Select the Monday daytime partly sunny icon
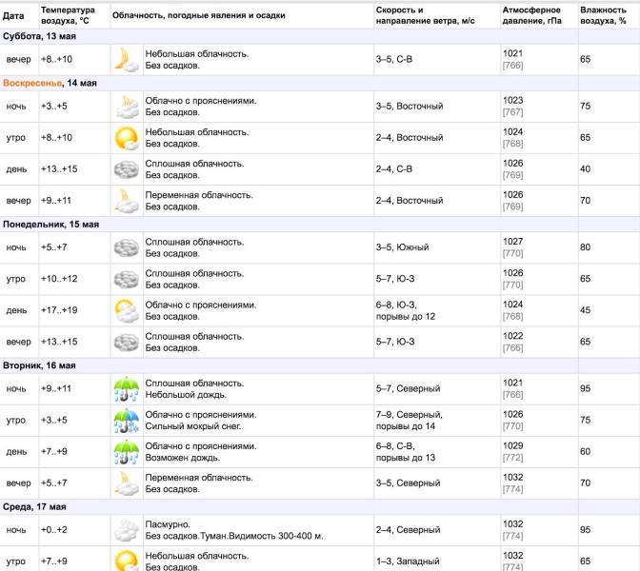This screenshot has height=571, width=640. [x=126, y=310]
